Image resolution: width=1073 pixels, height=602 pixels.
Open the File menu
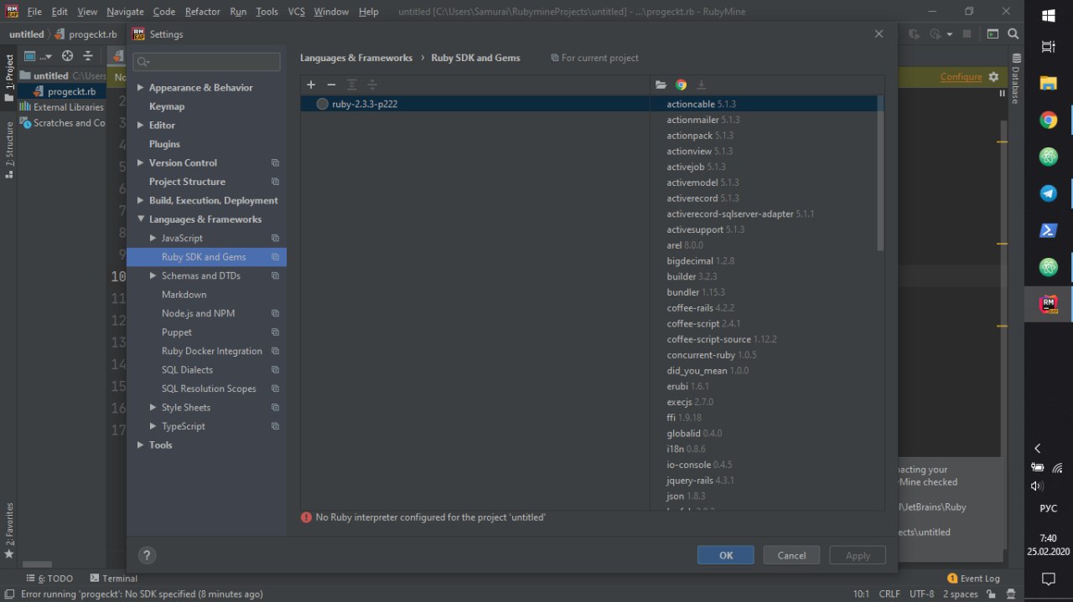34,12
